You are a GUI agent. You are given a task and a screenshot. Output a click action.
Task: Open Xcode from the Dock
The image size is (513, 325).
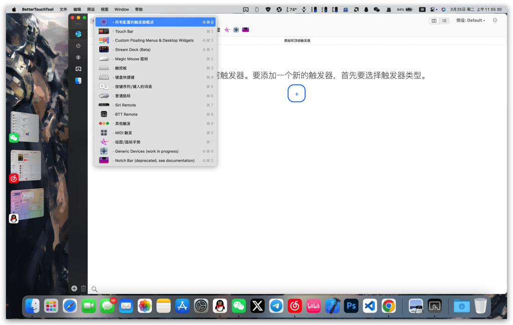click(x=333, y=306)
